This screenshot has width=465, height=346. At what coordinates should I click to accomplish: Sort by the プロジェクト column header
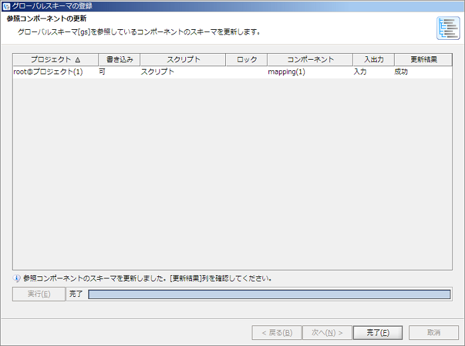pyautogui.click(x=55, y=60)
